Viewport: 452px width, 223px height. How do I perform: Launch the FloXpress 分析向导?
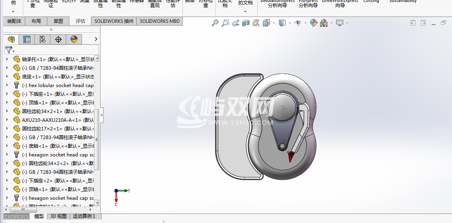point(308,4)
